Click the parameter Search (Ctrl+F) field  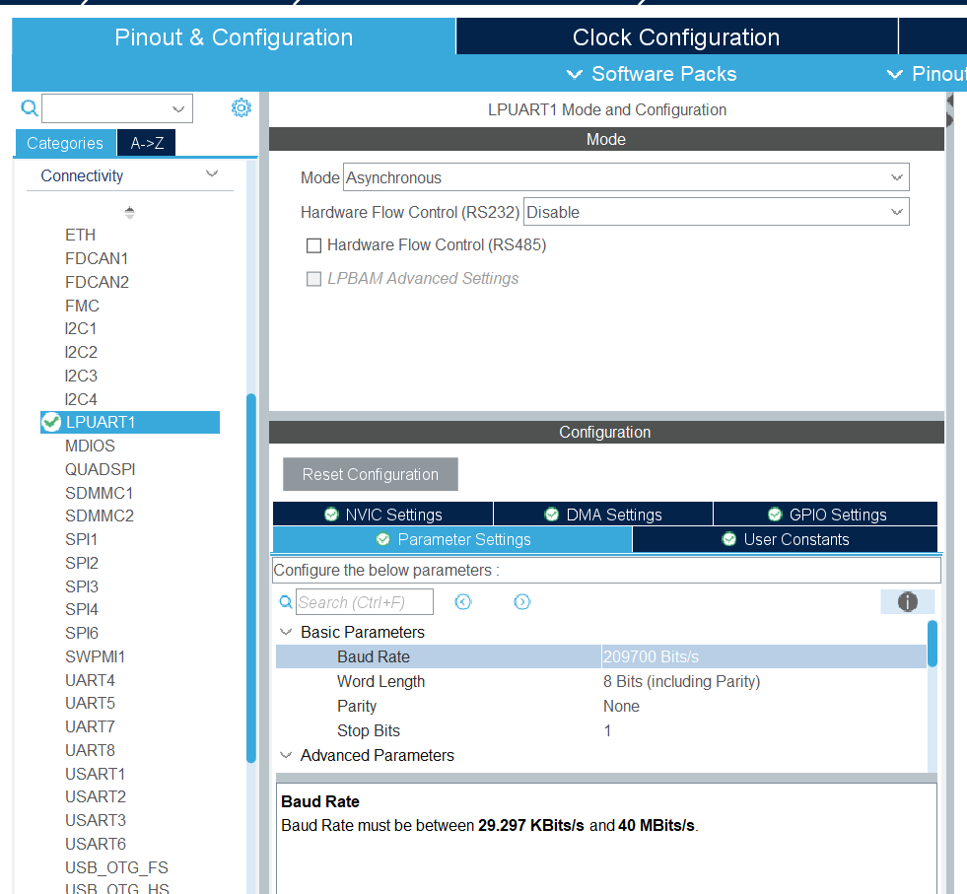pos(365,602)
